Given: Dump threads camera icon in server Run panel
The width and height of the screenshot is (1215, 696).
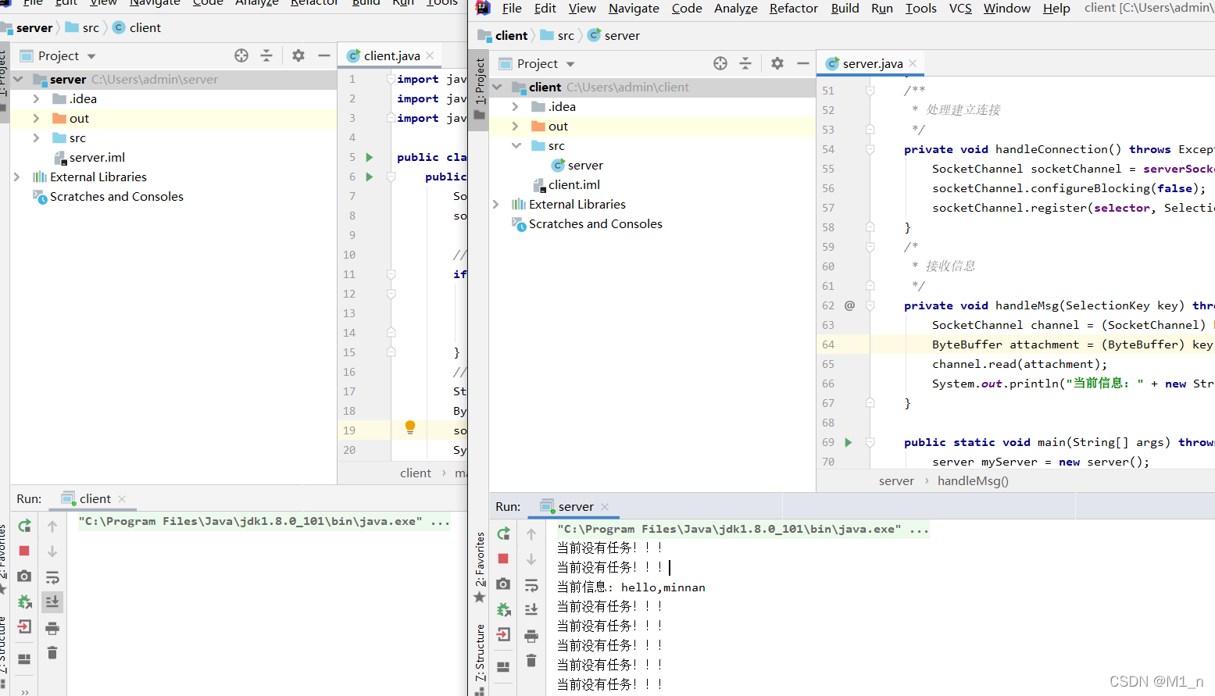Looking at the screenshot, I should (503, 584).
